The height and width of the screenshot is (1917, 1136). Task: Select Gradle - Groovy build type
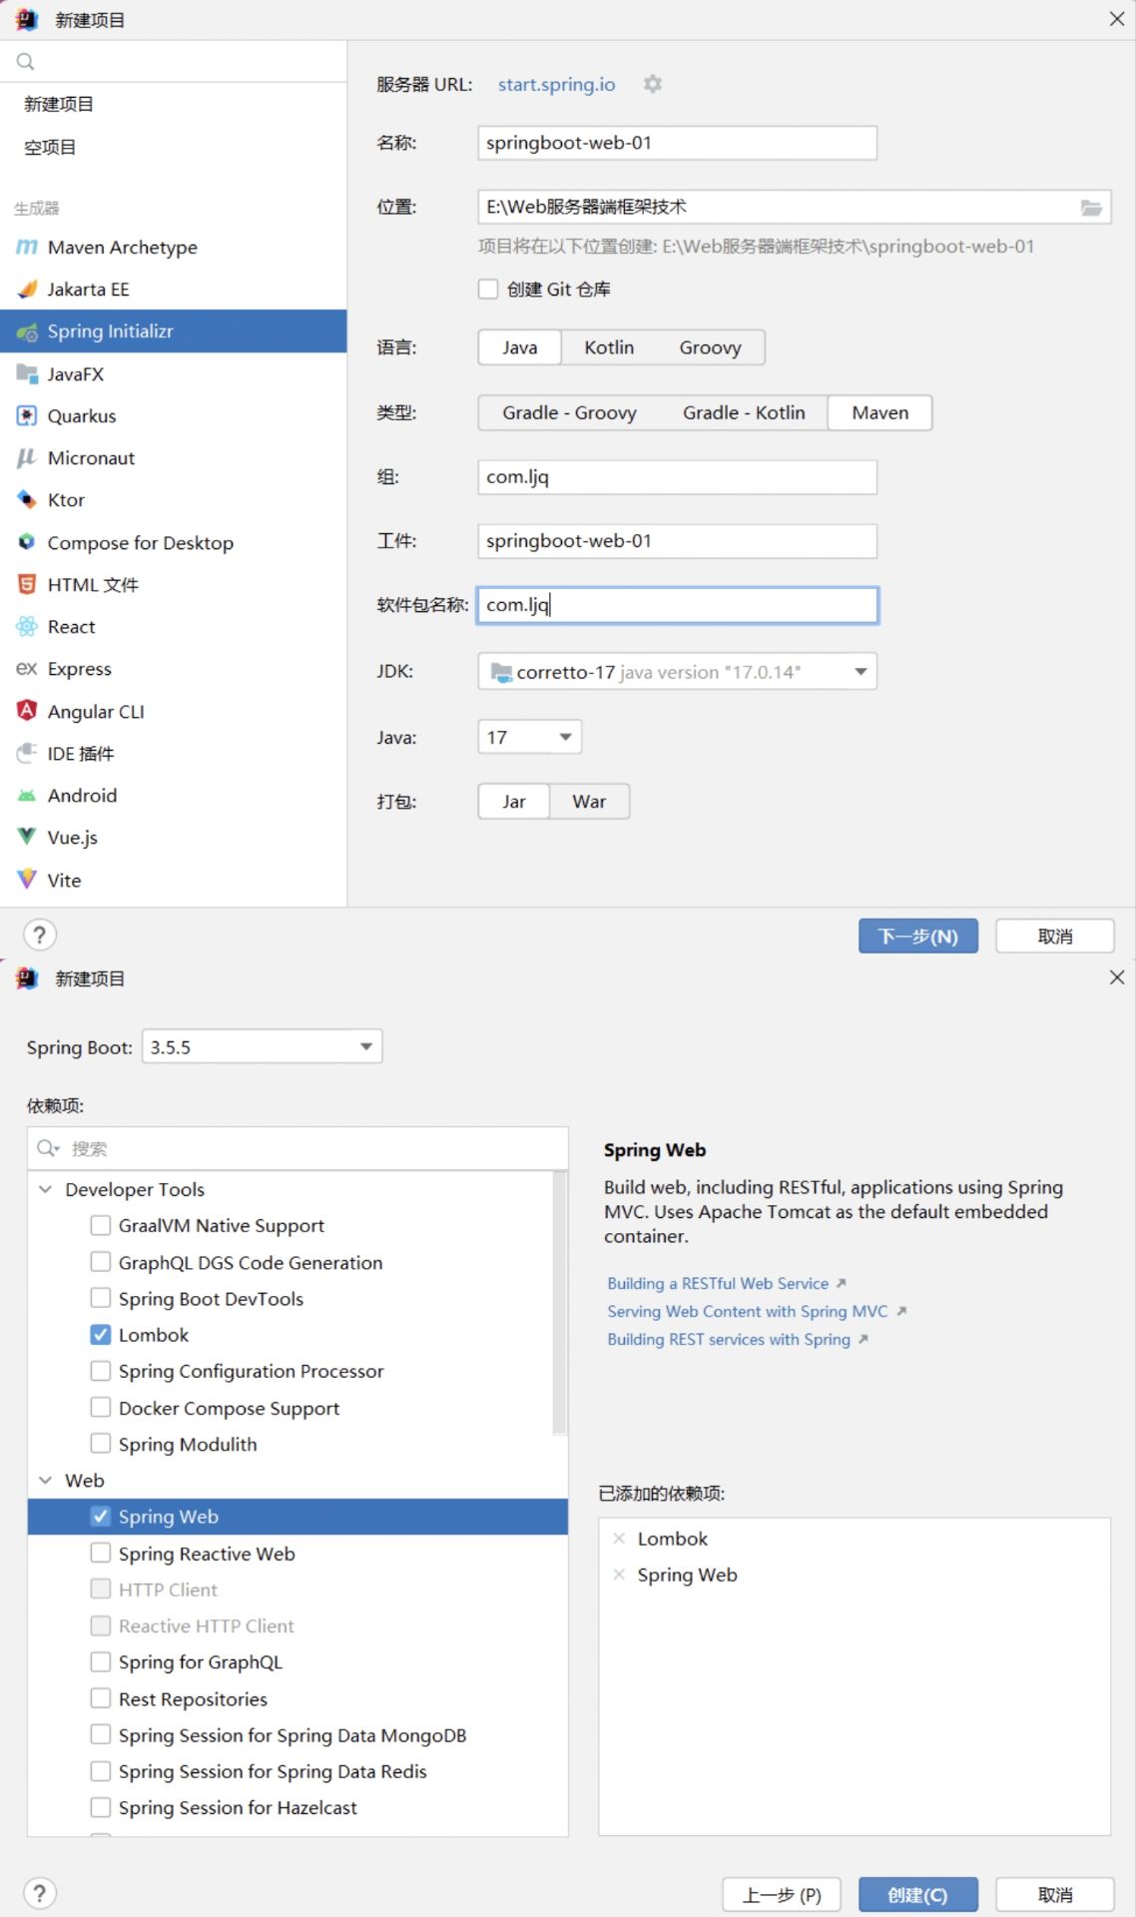coord(569,412)
